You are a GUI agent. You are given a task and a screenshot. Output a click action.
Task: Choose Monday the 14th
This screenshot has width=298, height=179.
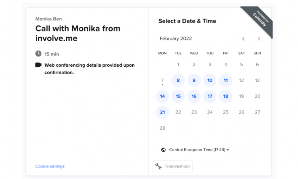click(x=162, y=96)
